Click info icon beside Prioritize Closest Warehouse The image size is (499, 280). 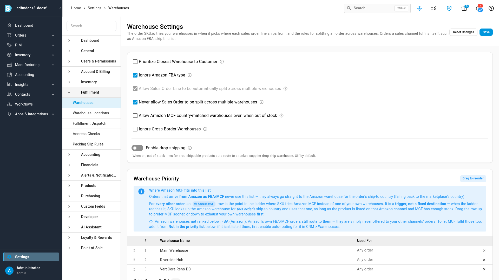coord(222,62)
